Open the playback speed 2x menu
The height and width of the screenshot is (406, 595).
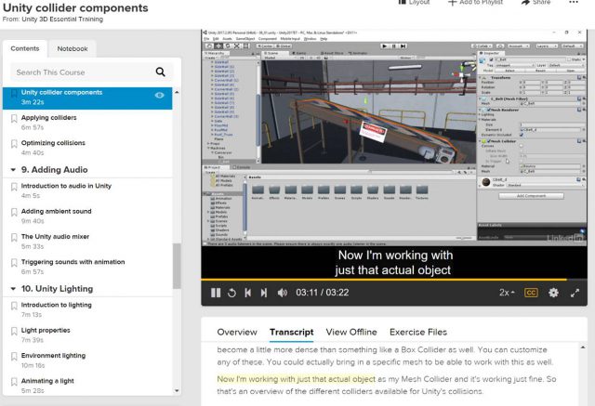(x=507, y=293)
